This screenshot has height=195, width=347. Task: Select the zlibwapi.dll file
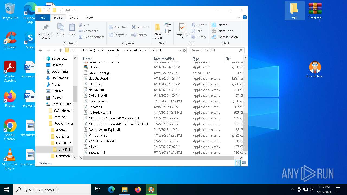coord(97,152)
